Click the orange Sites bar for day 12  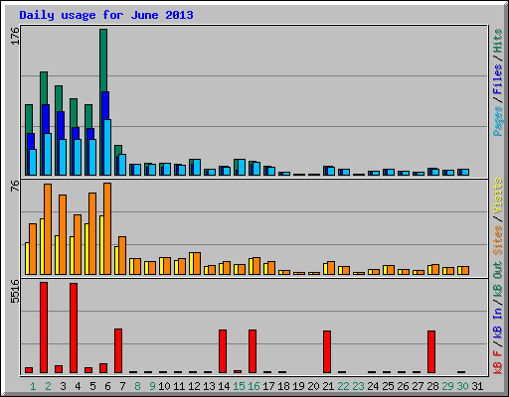197,264
